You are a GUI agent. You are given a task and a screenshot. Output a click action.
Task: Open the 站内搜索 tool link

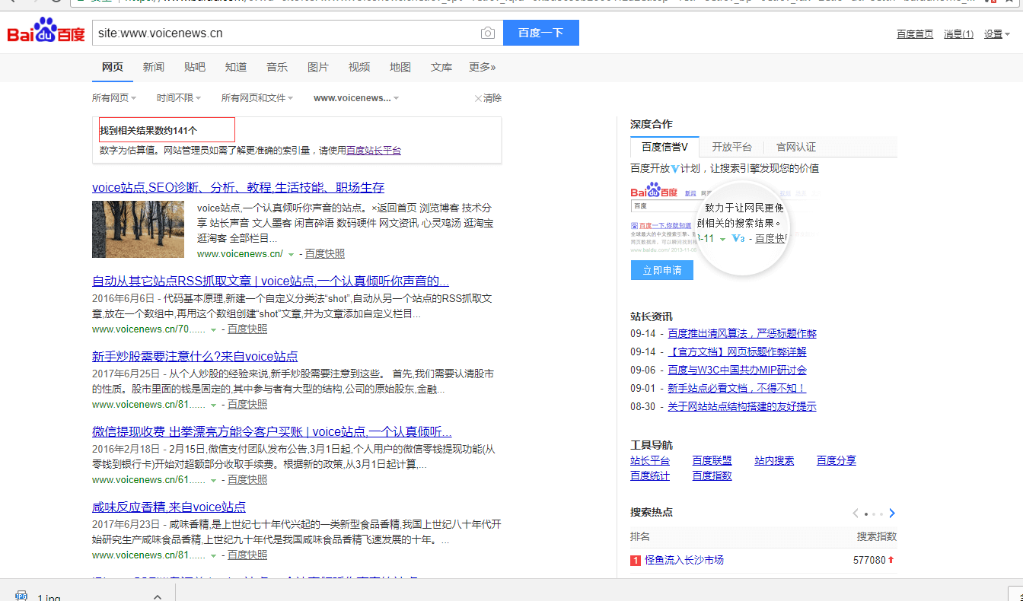(x=774, y=460)
